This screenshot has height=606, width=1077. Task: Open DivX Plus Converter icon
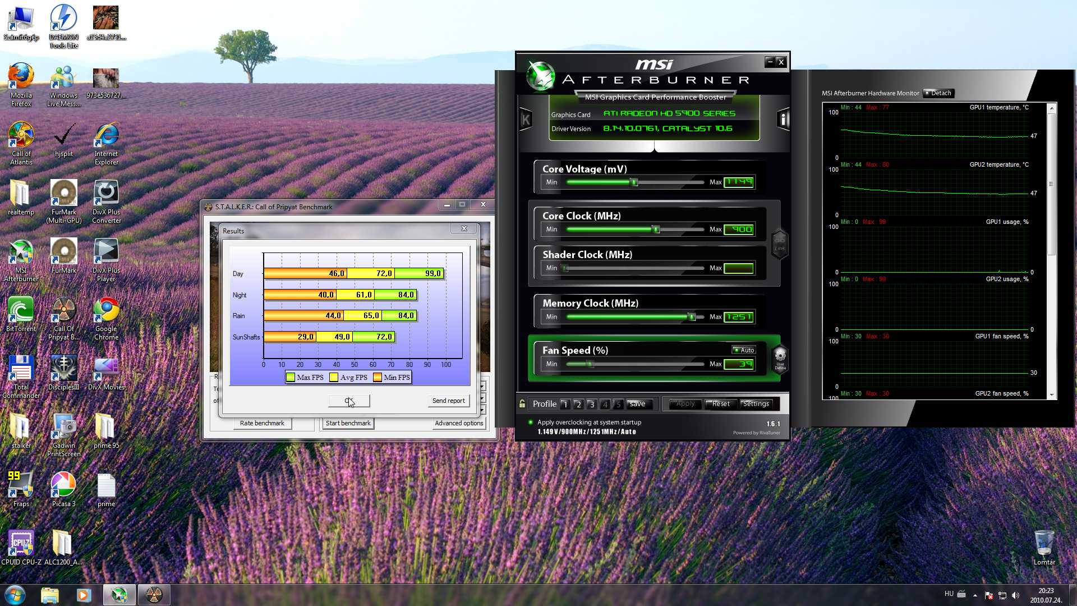pos(106,201)
